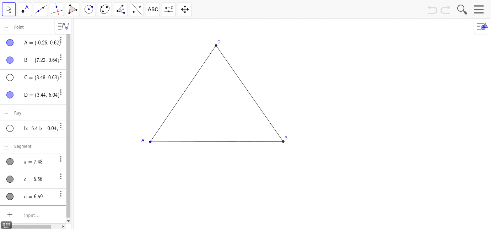Select the Ellipse tool
This screenshot has width=491, height=230.
pos(105,9)
